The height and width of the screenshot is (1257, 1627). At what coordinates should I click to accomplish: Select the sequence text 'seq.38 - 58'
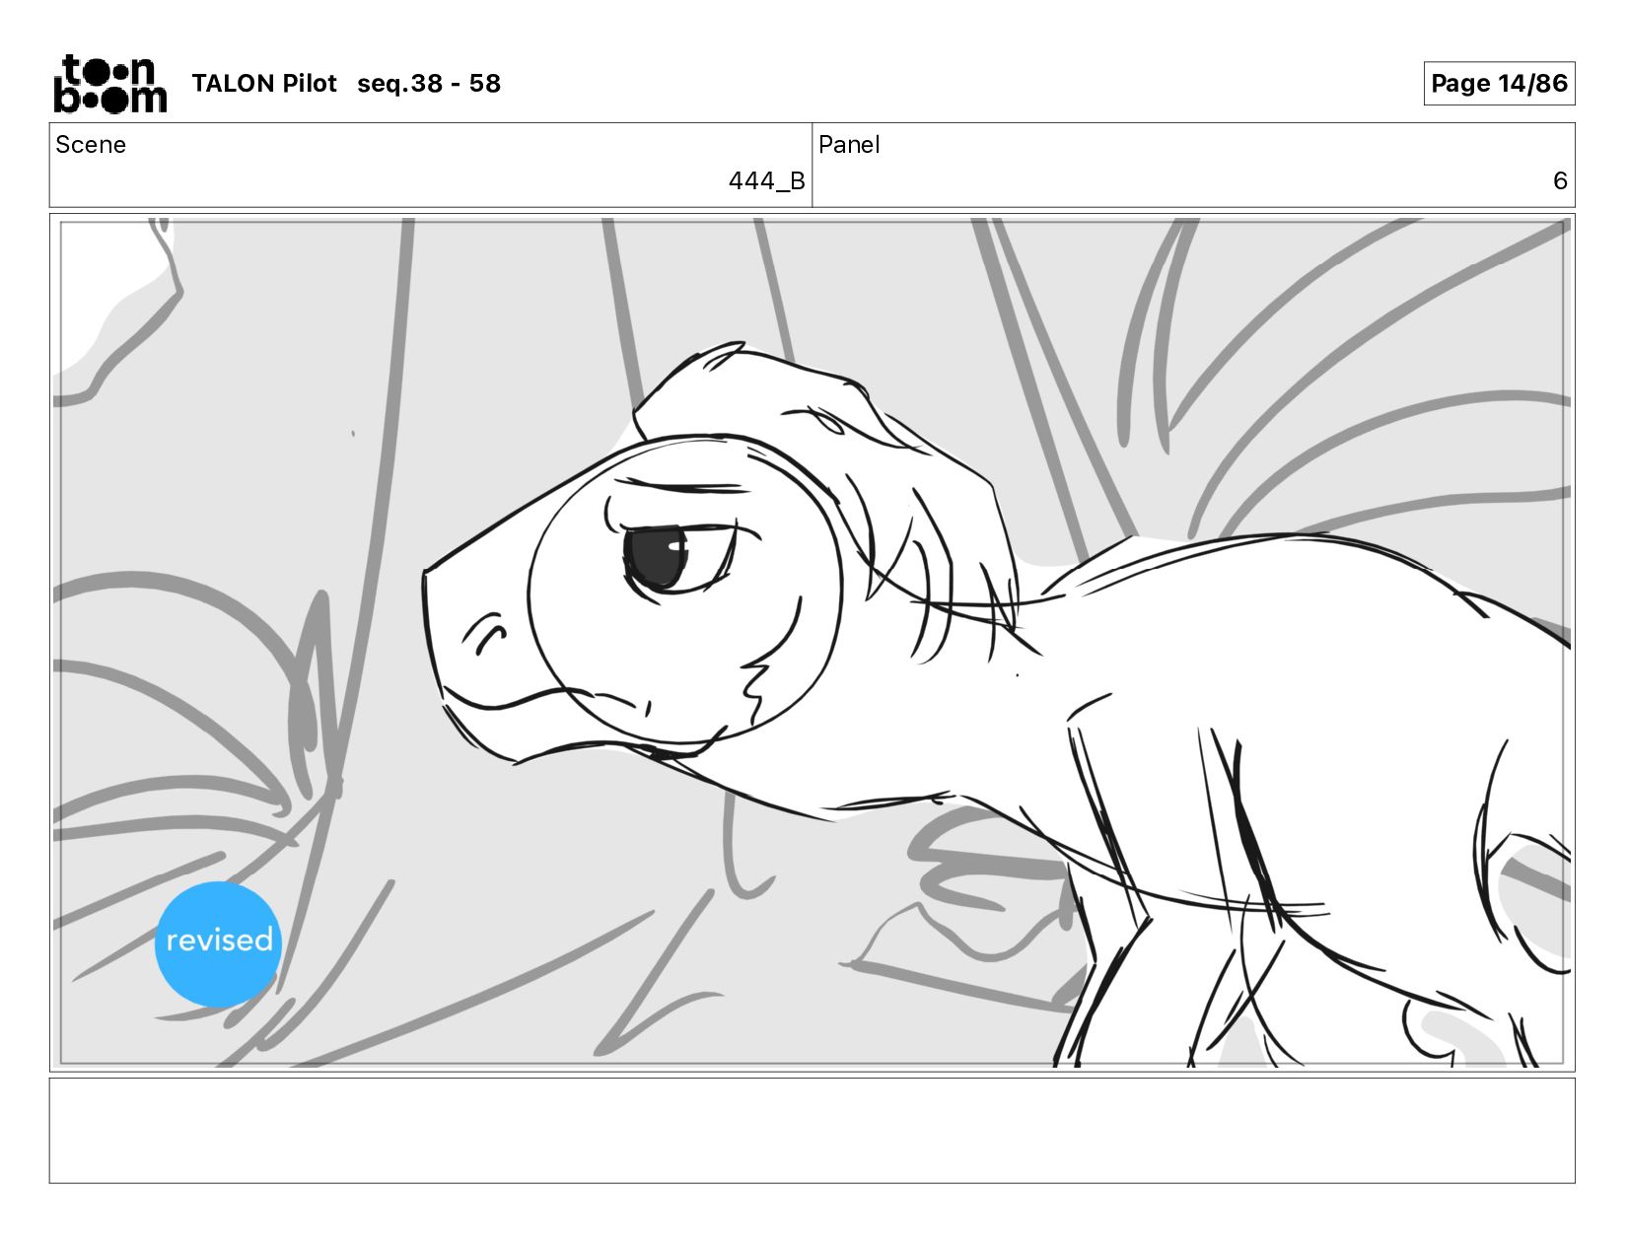pos(429,84)
